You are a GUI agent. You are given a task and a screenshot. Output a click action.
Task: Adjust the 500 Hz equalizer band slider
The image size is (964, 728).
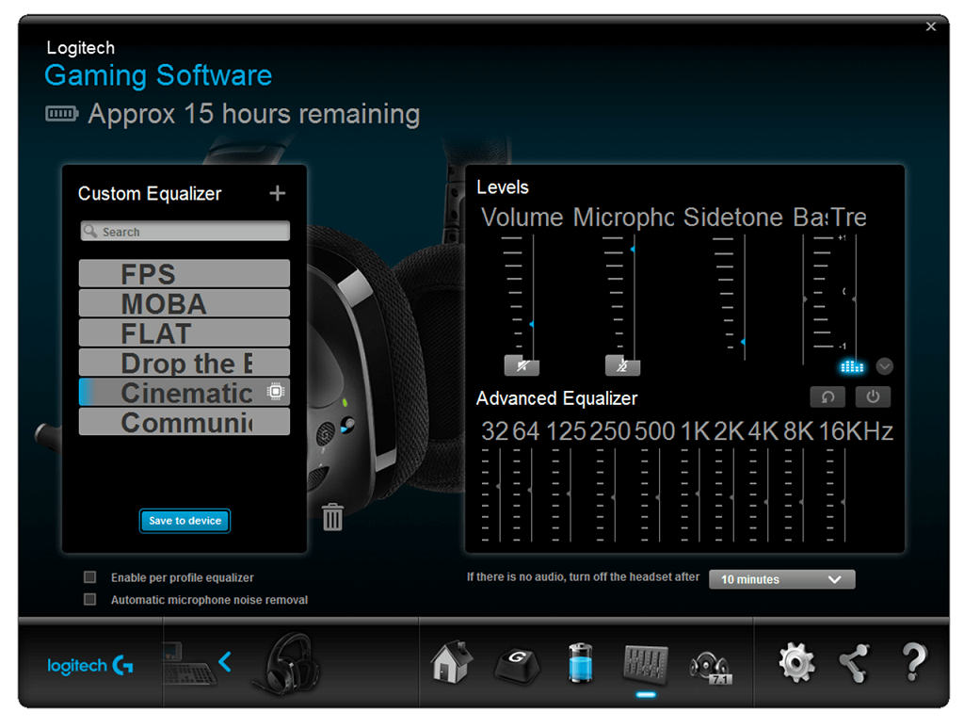point(658,497)
